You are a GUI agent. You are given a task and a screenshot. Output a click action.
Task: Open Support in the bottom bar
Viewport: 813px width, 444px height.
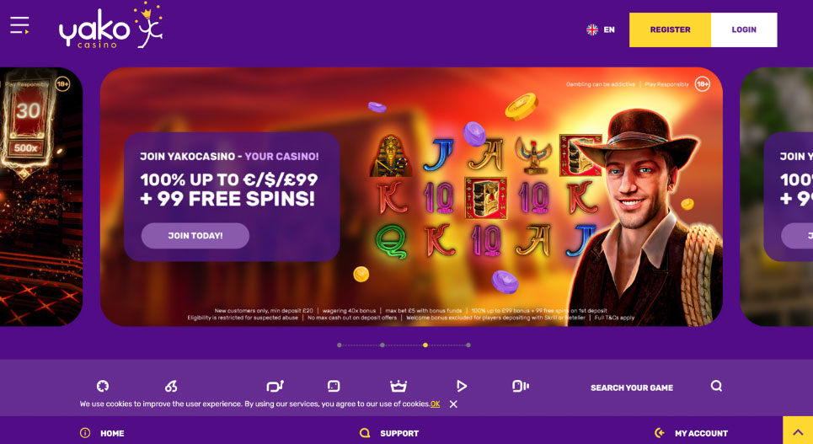[x=389, y=433]
